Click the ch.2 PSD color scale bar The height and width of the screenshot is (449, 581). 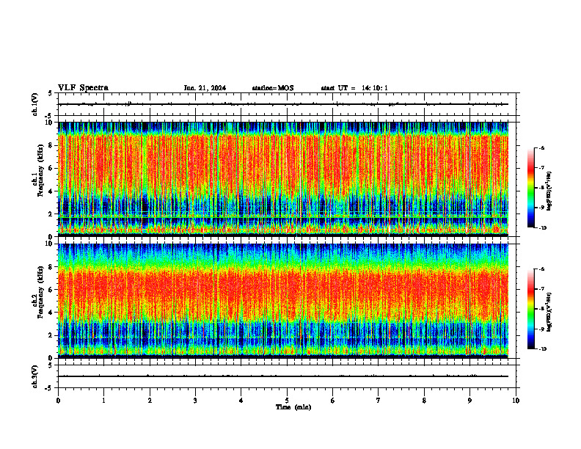pyautogui.click(x=530, y=309)
